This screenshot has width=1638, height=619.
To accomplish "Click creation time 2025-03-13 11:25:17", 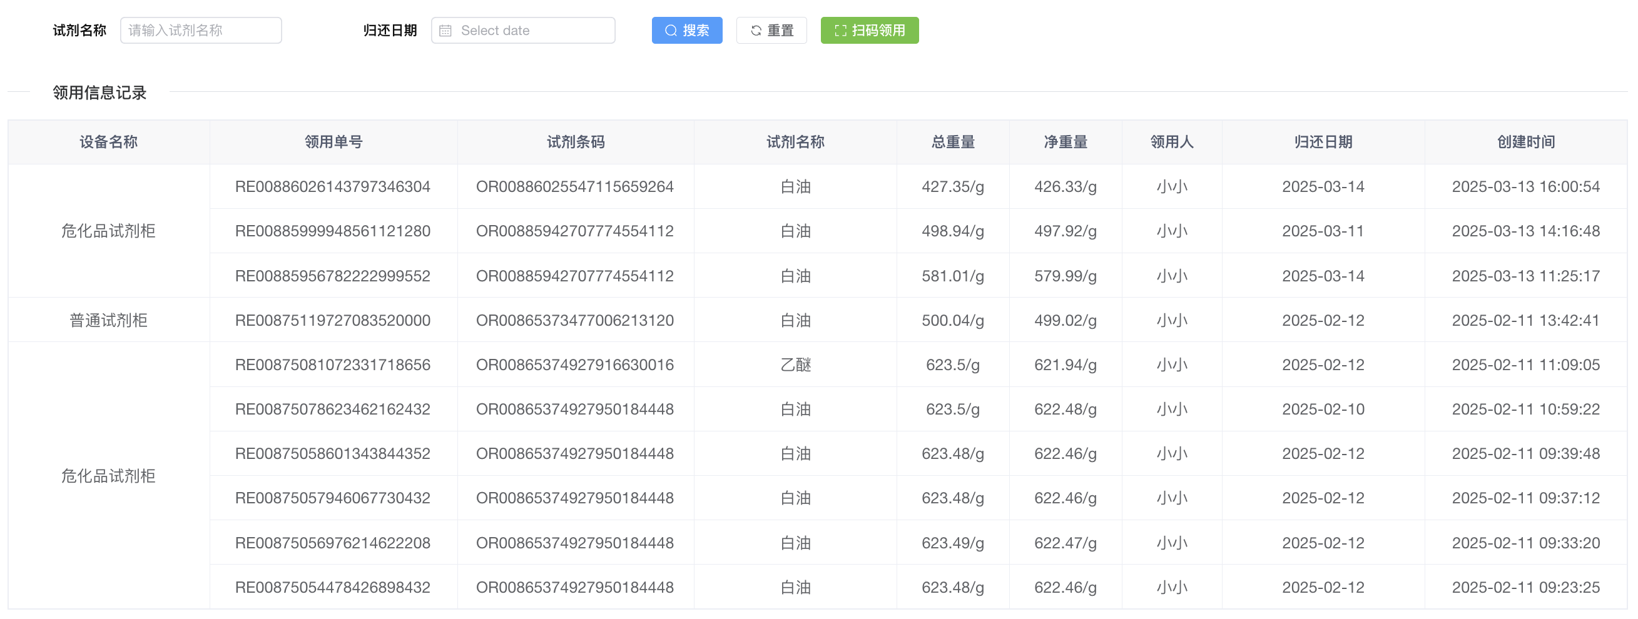I will pyautogui.click(x=1525, y=276).
